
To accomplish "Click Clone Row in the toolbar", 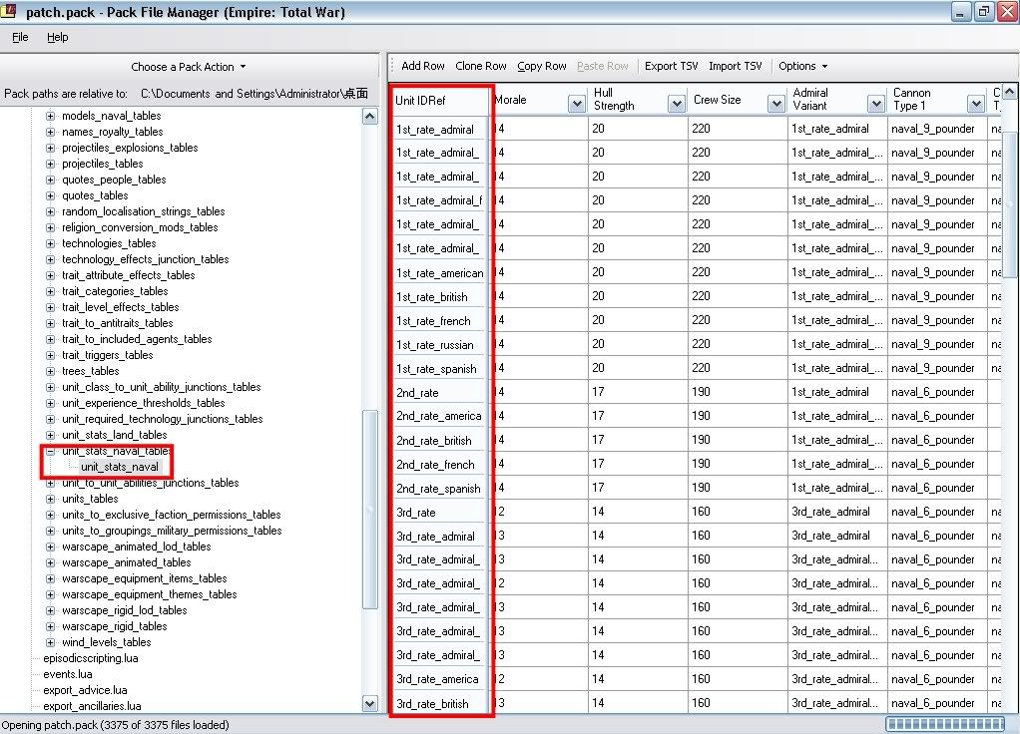I will click(480, 66).
